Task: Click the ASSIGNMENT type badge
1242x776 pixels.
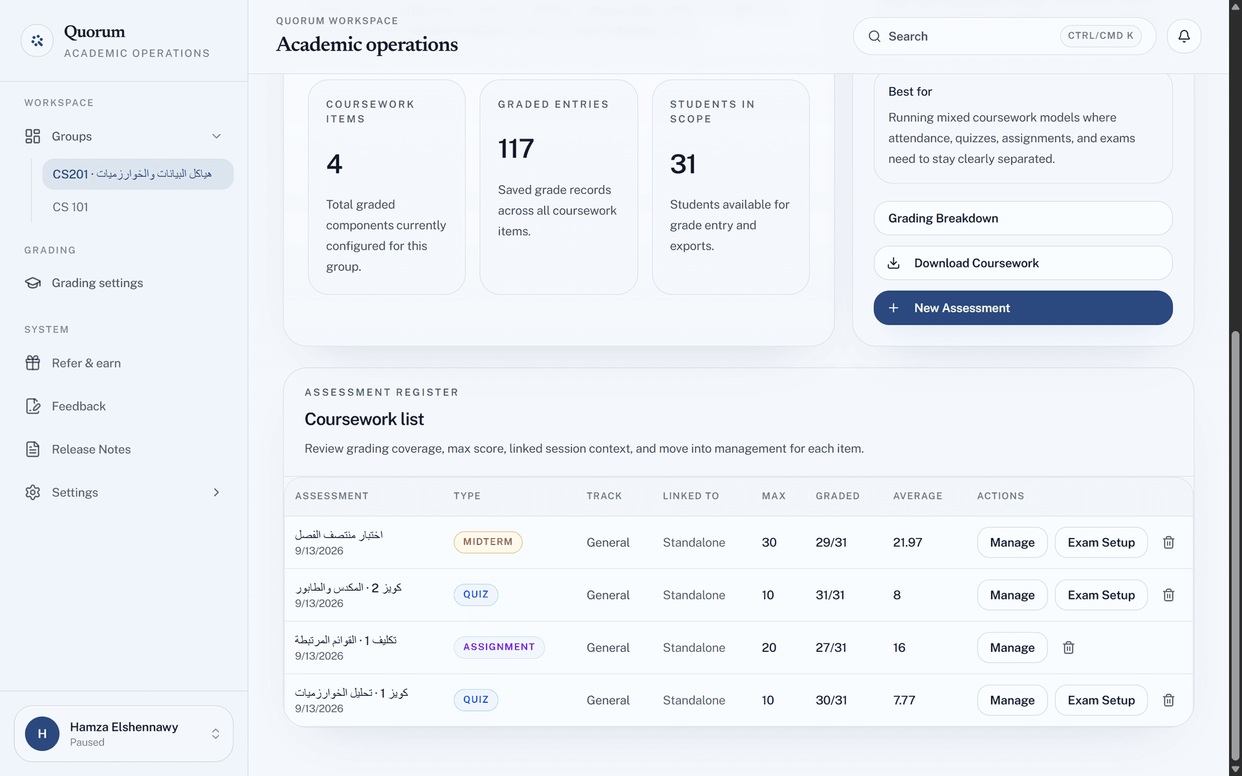Action: [499, 647]
